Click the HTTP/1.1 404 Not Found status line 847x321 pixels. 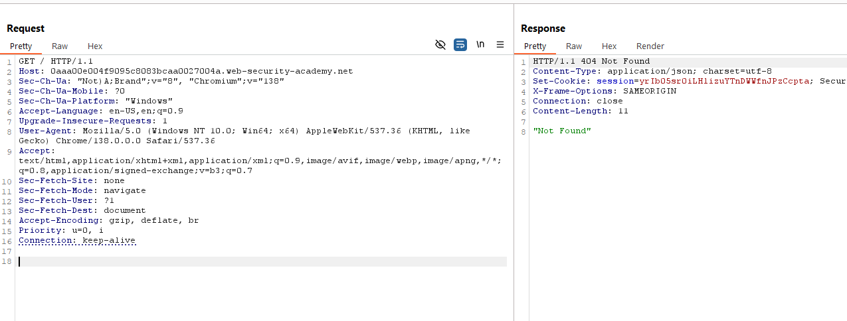click(x=581, y=62)
